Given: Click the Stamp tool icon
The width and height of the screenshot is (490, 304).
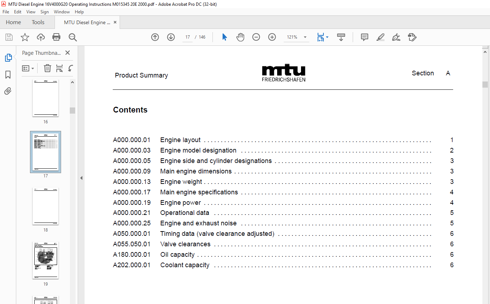Looking at the screenshot, I should pyautogui.click(x=412, y=37).
